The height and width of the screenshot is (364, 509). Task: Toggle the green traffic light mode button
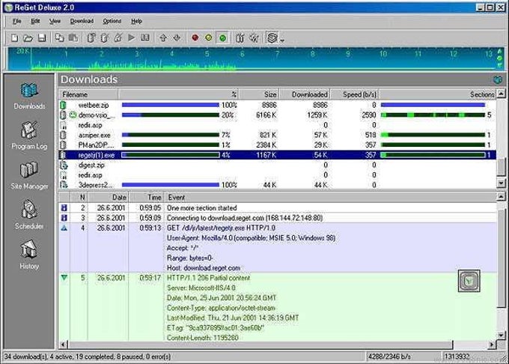222,37
